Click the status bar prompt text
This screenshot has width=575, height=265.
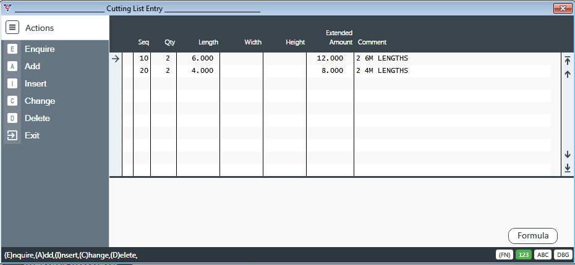[70, 254]
